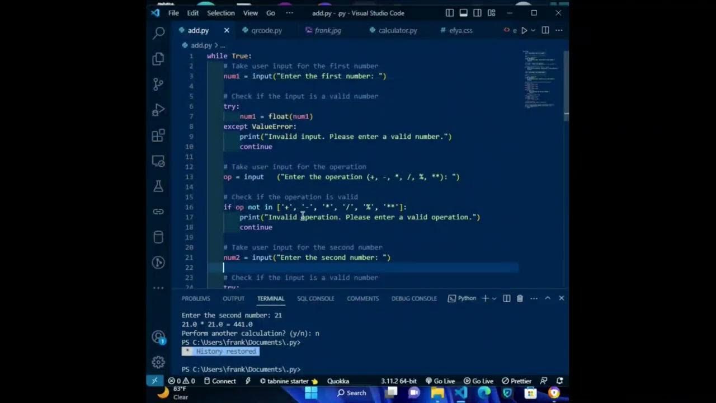Click Connect in the status bar
The height and width of the screenshot is (403, 716).
coord(220,381)
